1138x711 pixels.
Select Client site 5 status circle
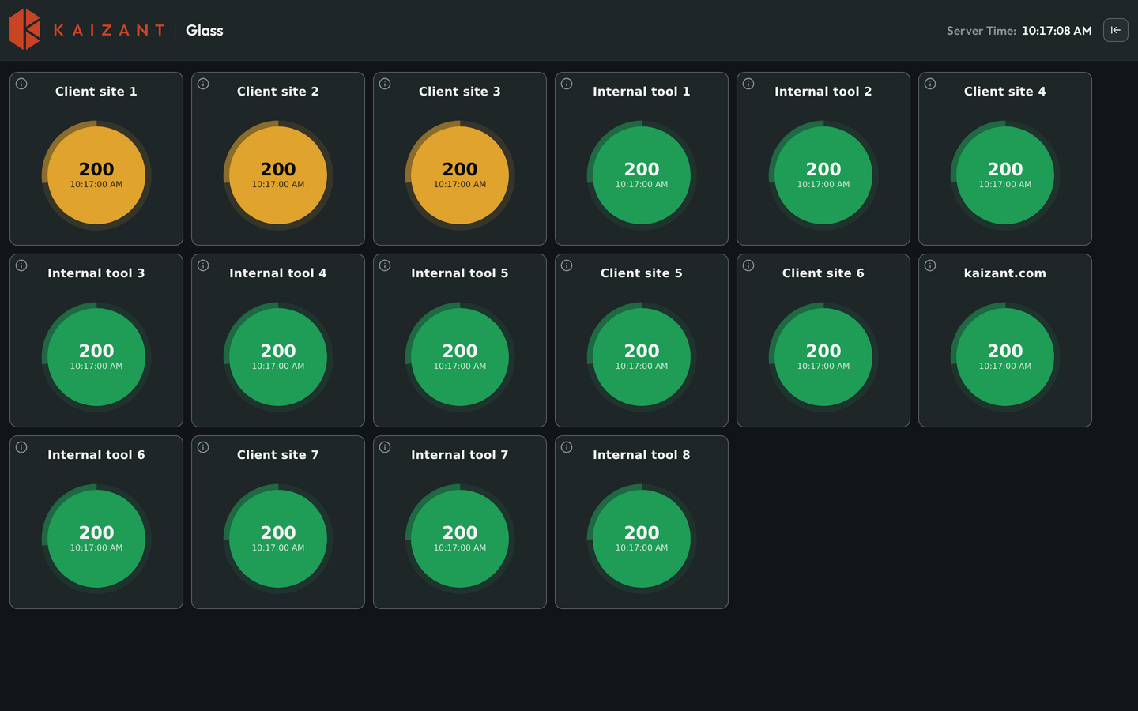pyautogui.click(x=642, y=357)
